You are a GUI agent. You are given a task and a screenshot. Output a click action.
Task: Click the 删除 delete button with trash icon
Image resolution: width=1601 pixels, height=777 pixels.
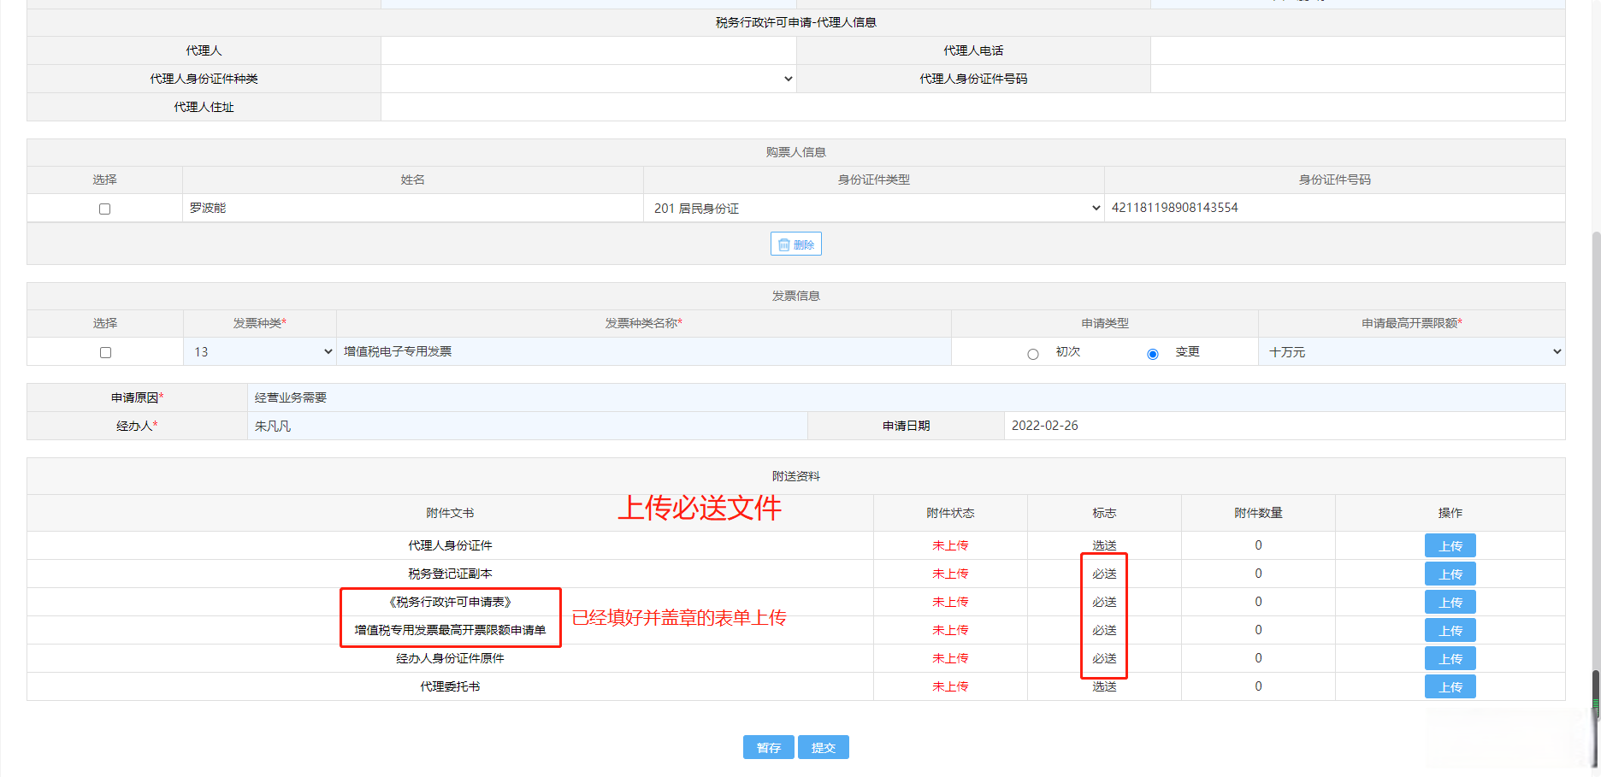pyautogui.click(x=795, y=244)
